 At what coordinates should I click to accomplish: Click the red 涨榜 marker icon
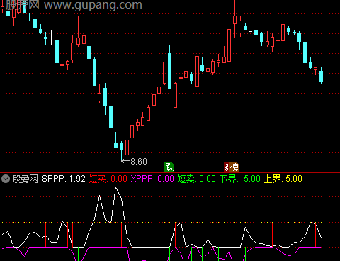click(x=231, y=167)
